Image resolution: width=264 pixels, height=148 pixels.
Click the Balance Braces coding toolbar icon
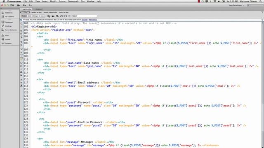point(21,45)
